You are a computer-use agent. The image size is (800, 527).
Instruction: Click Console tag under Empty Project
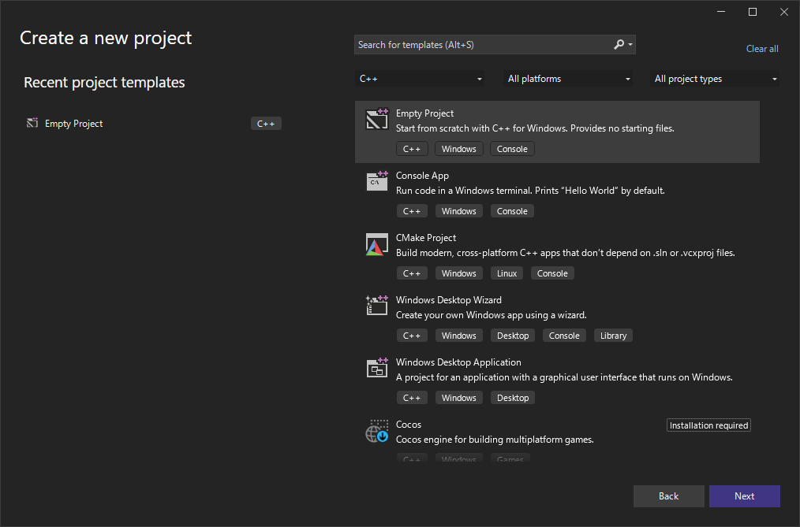512,149
